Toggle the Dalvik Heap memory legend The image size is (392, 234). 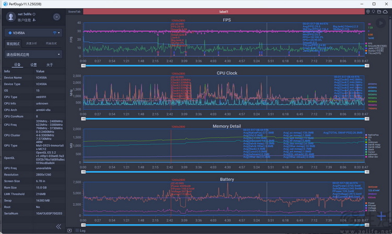click(373, 144)
